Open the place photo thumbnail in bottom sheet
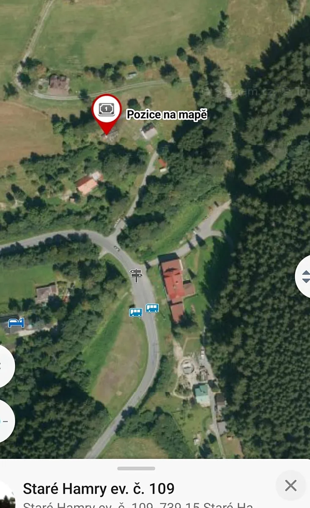310x508 pixels. coord(7,495)
